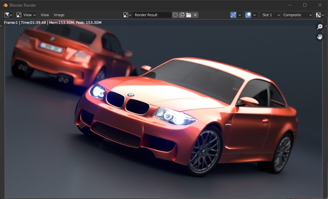Image resolution: width=328 pixels, height=199 pixels.
Task: Open the Slot 1 dropdown
Action: [x=270, y=15]
